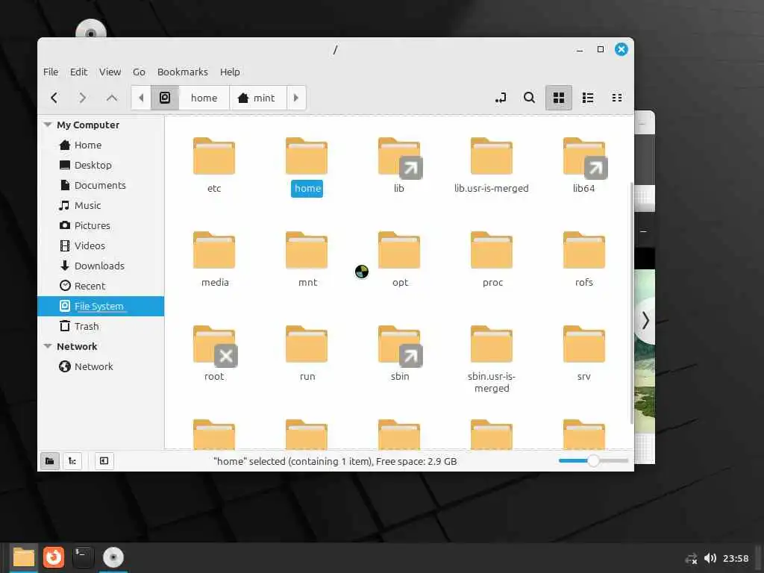Screen dimensions: 764x573
Task: Open the File menu
Action: click(x=51, y=72)
